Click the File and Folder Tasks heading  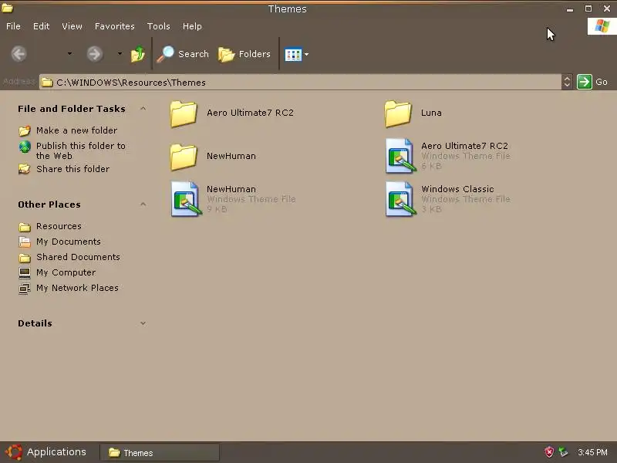[72, 109]
